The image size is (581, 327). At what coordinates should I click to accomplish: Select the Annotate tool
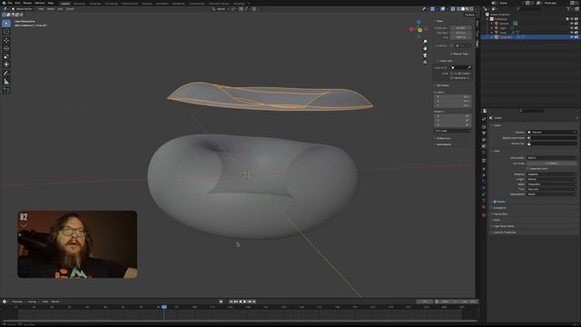point(6,74)
